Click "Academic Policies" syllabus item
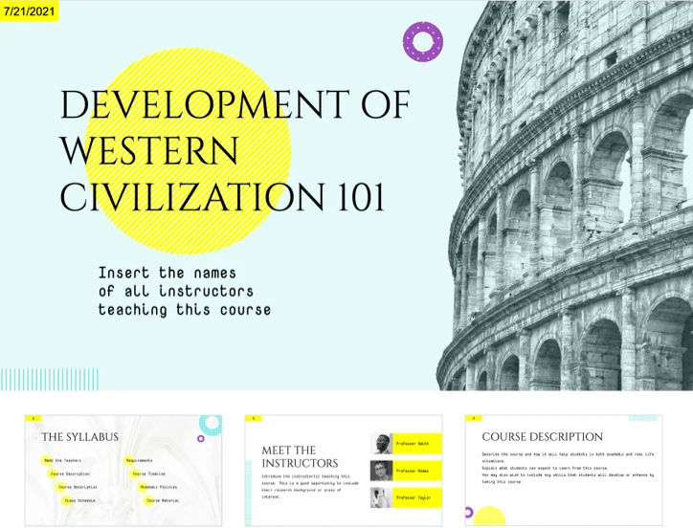This screenshot has width=693, height=528. pos(159,487)
